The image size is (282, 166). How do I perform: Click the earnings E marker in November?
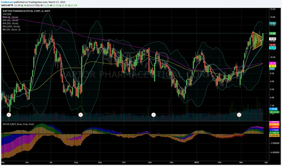point(153,115)
